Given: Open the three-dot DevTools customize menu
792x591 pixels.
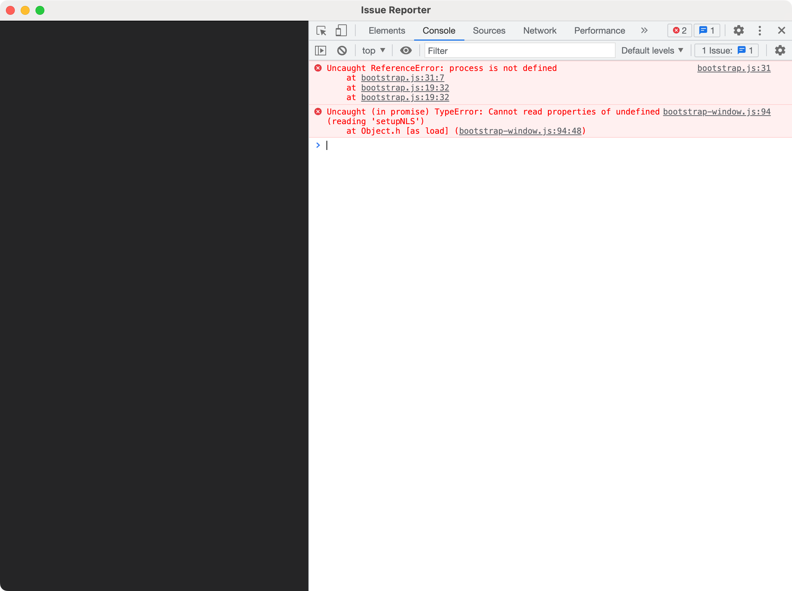Looking at the screenshot, I should [x=760, y=31].
